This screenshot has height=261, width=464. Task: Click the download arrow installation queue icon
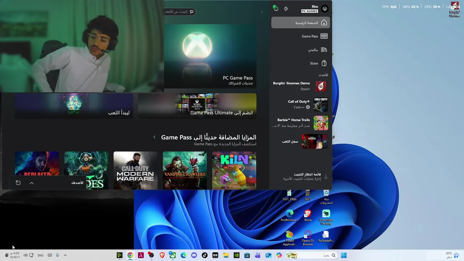click(326, 177)
